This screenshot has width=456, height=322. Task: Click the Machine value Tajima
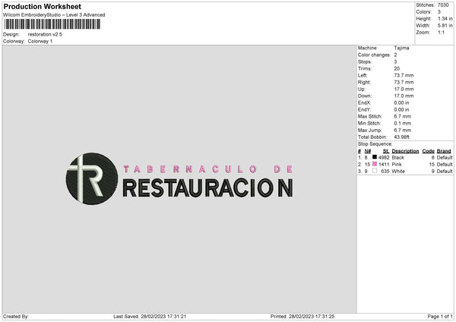[x=401, y=48]
